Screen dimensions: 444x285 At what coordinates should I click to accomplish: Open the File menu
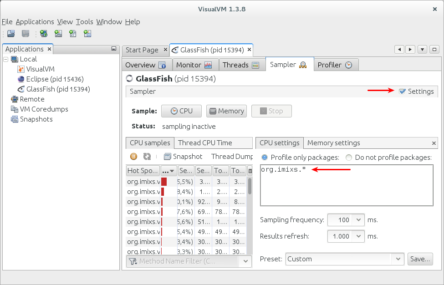(7, 22)
